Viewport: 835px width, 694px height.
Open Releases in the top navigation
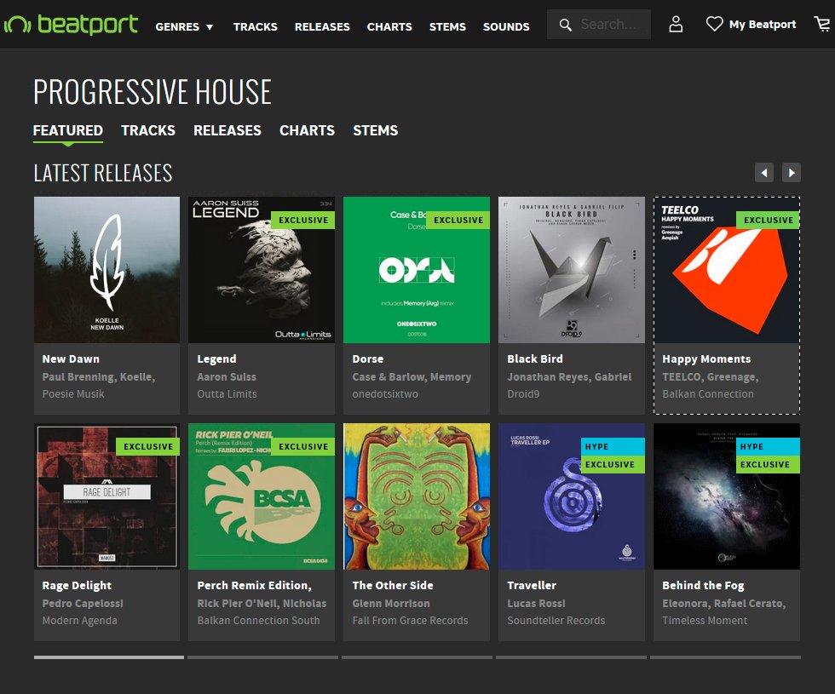point(322,26)
